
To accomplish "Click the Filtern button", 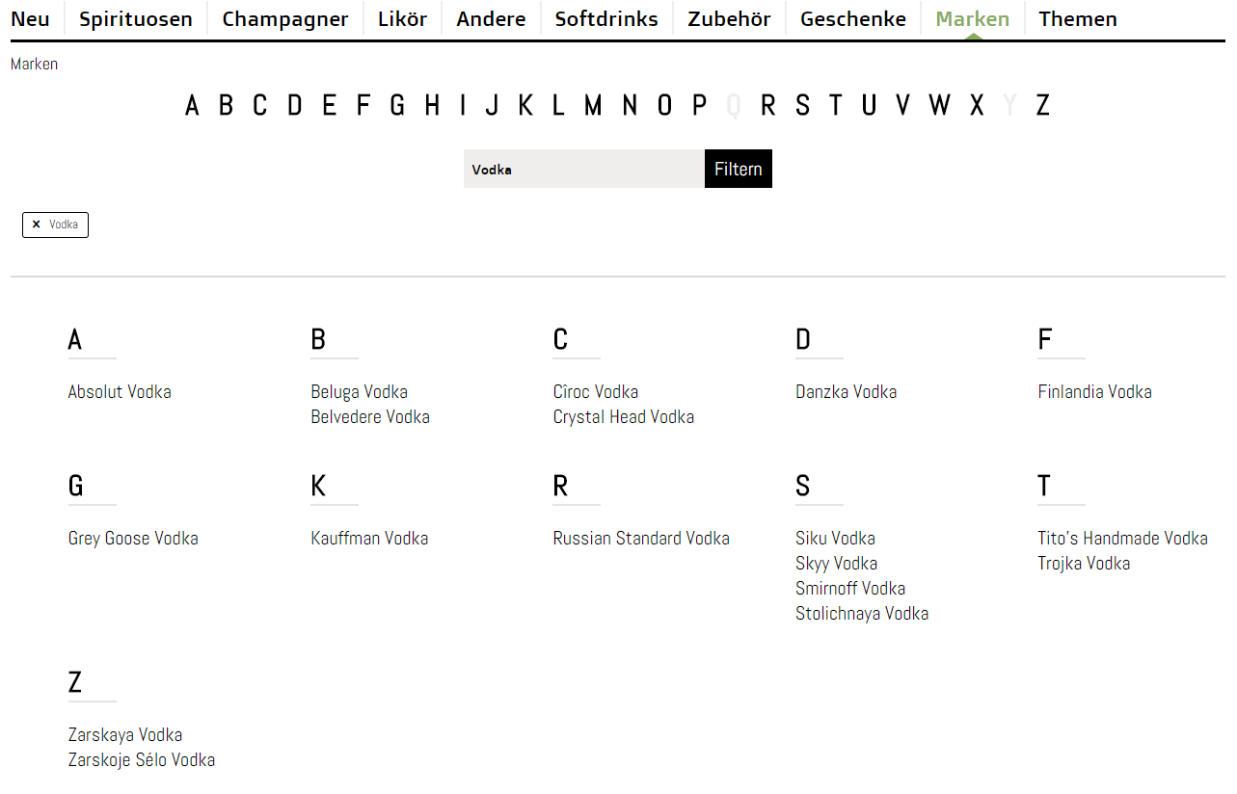I will coord(739,169).
